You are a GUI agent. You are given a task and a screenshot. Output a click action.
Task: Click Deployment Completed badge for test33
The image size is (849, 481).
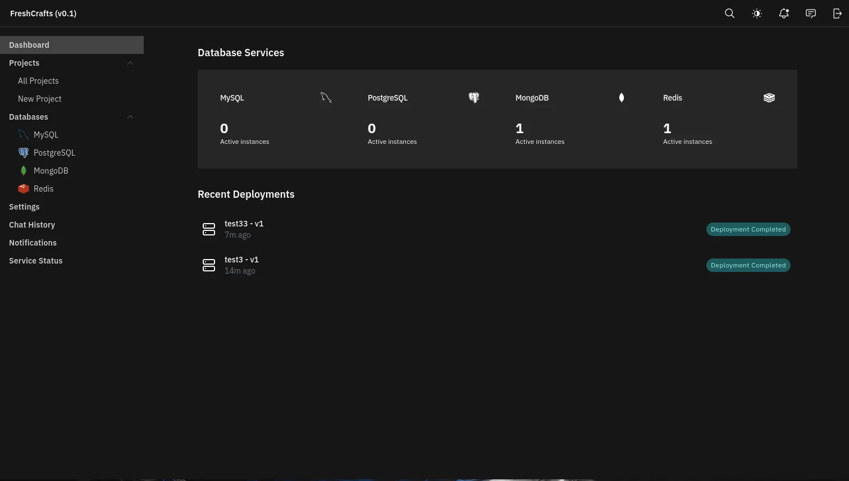(748, 229)
